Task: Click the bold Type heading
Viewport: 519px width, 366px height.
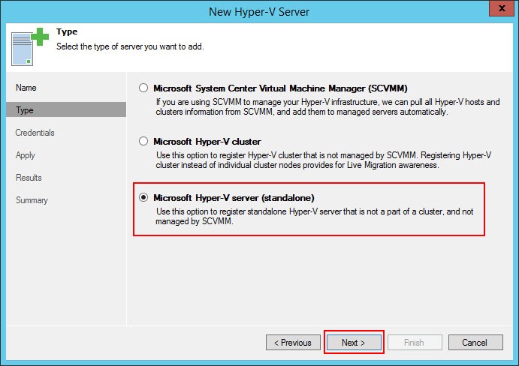Action: [67, 31]
